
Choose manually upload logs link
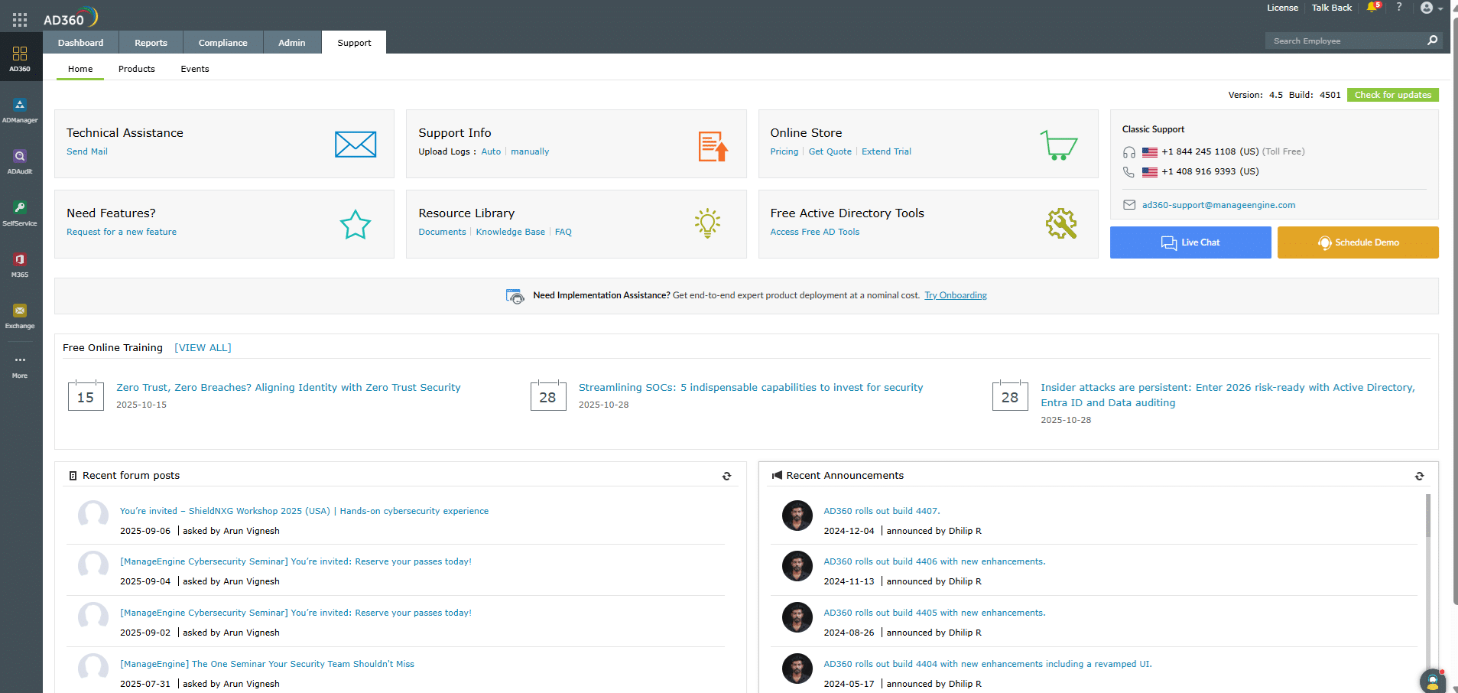coord(530,151)
